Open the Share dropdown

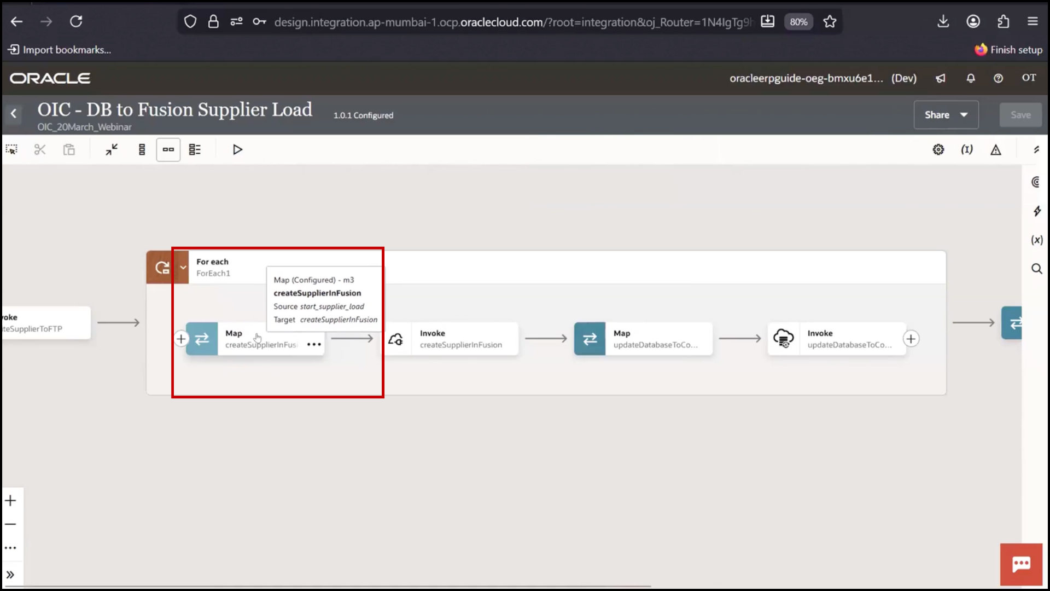946,115
